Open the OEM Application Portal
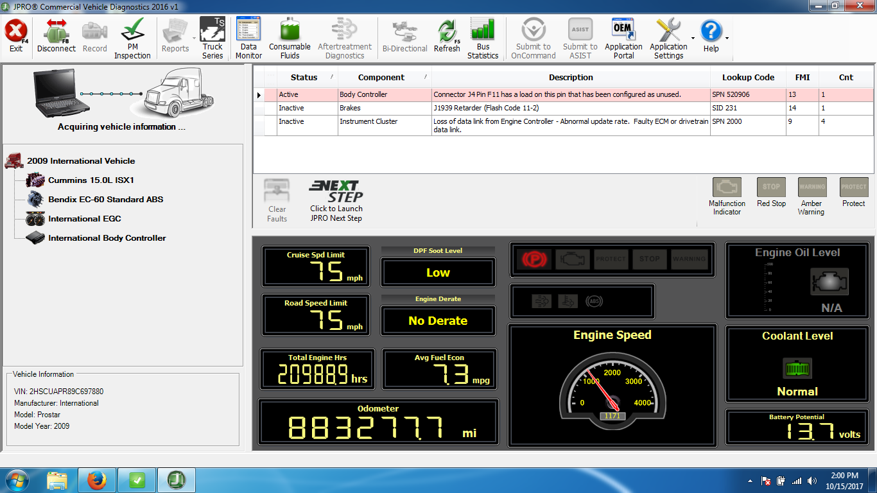The width and height of the screenshot is (877, 493). click(623, 37)
